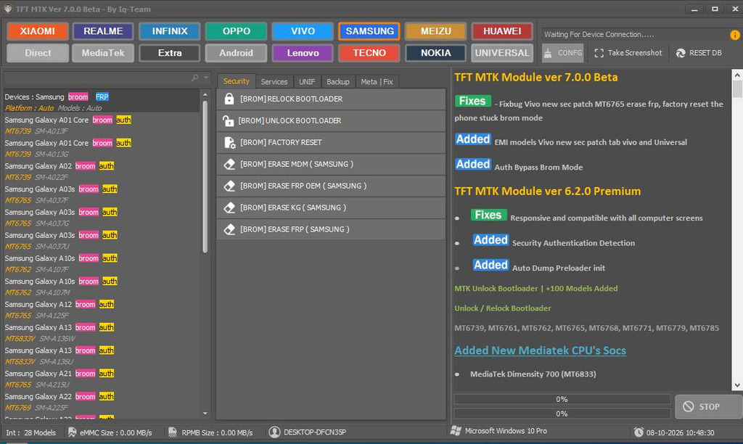Click the Factory Reset document-gear icon
743x444 pixels.
pyautogui.click(x=229, y=143)
